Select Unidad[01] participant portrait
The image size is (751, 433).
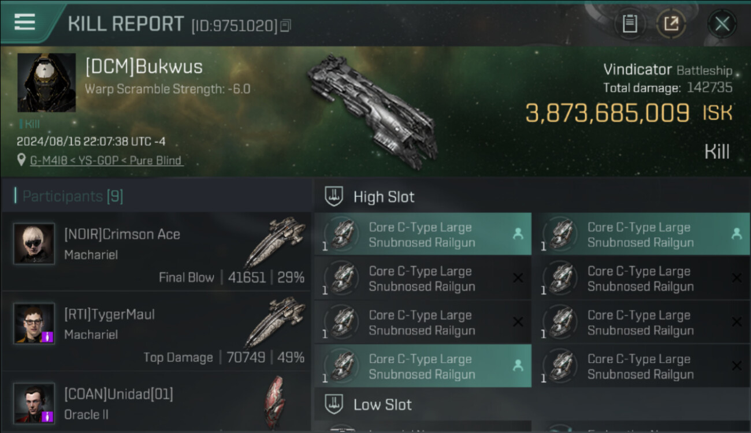tap(34, 403)
